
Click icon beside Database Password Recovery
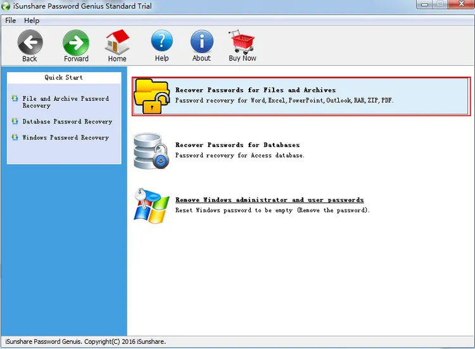point(15,121)
